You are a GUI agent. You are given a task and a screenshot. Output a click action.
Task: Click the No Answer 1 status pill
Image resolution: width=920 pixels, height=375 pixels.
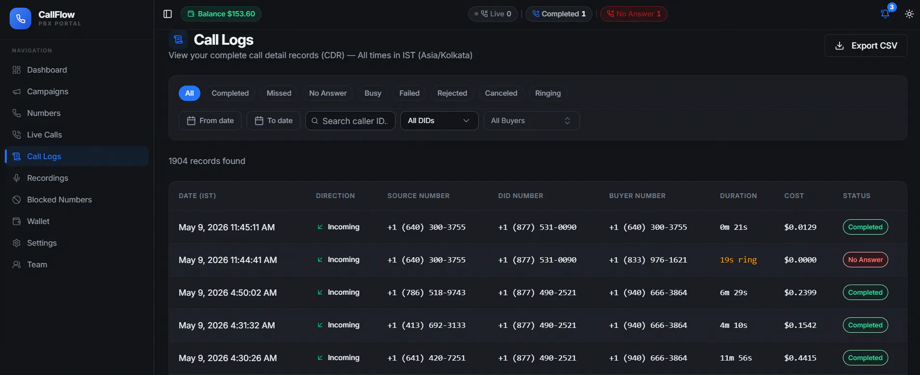coord(633,14)
